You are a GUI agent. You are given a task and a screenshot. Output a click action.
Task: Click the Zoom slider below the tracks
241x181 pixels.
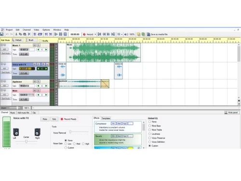(x=15, y=108)
